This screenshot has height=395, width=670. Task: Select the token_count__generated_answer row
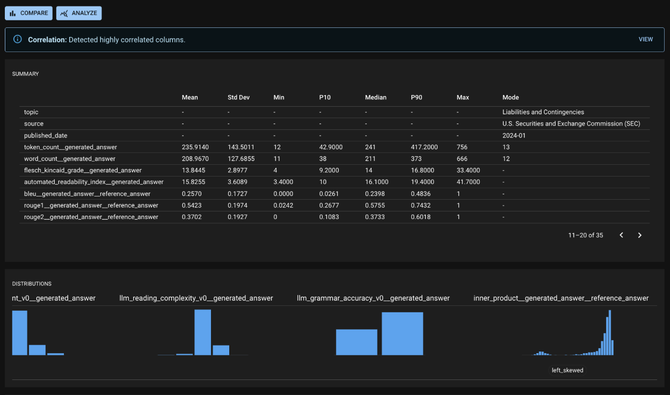pyautogui.click(x=70, y=147)
